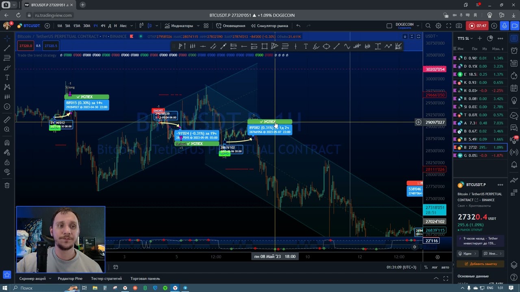Click the symbol search magnifier icon
520x292 pixels.
click(428, 26)
